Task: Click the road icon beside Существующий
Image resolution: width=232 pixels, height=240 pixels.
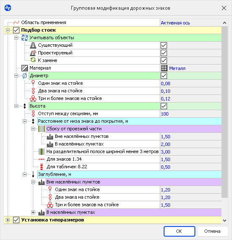Action: [x=33, y=45]
